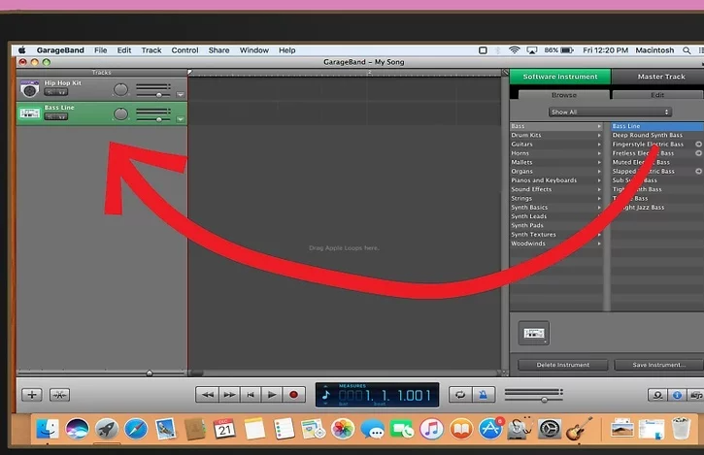The height and width of the screenshot is (455, 704).
Task: Select the Bass Line instrument in the list
Action: coord(657,126)
